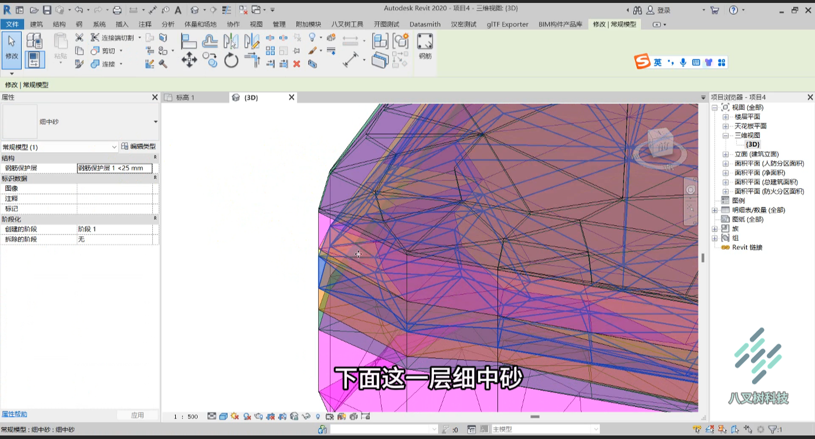
Task: Expand the 楼层平面 tree node
Action: [726, 117]
